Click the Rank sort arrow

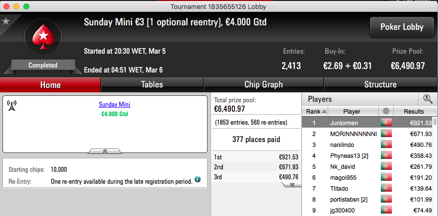point(324,112)
